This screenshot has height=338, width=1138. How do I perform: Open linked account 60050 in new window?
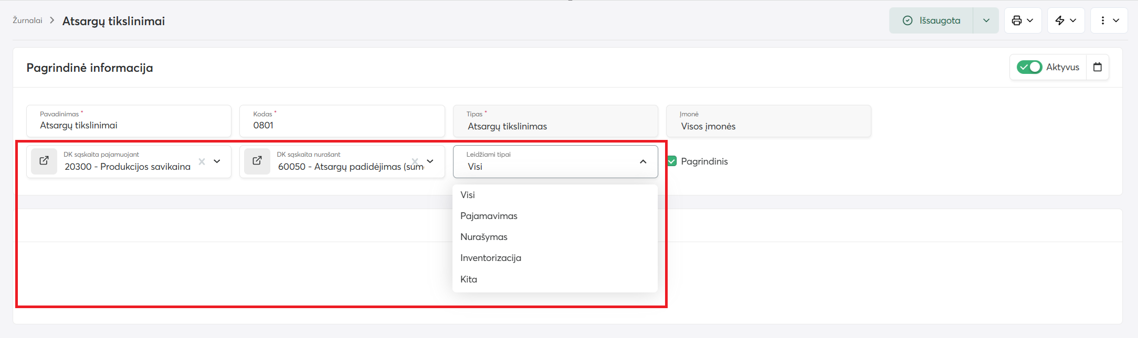[257, 161]
